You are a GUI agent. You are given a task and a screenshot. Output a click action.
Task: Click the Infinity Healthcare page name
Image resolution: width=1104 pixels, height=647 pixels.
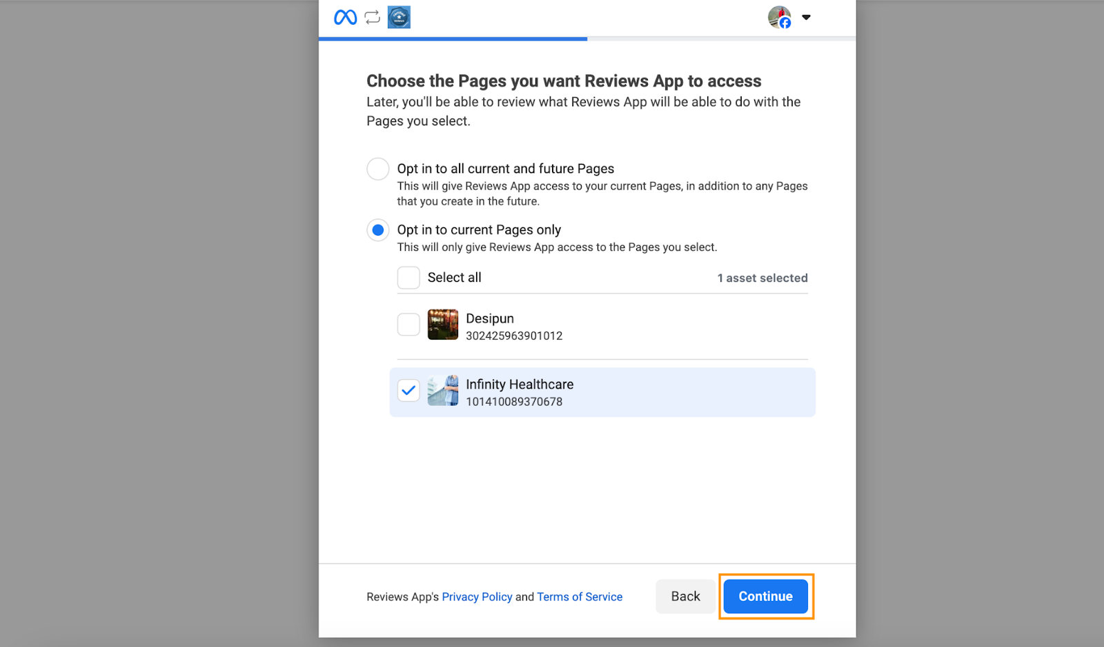point(520,384)
